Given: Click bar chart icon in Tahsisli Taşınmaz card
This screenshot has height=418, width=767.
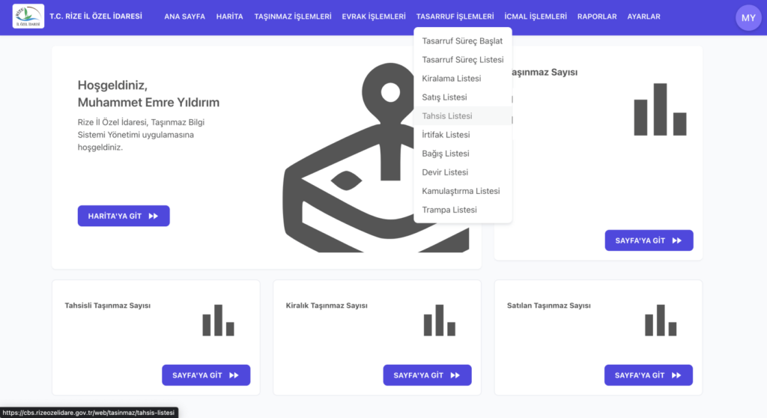Looking at the screenshot, I should 218,320.
